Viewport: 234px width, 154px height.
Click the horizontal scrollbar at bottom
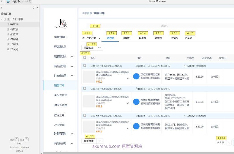138,153
